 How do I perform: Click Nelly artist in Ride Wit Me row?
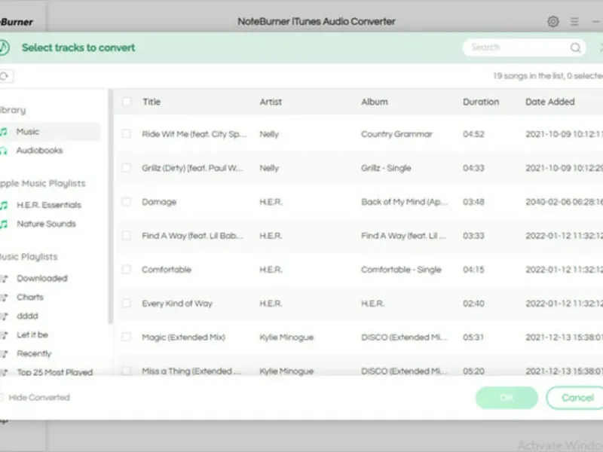tap(269, 134)
